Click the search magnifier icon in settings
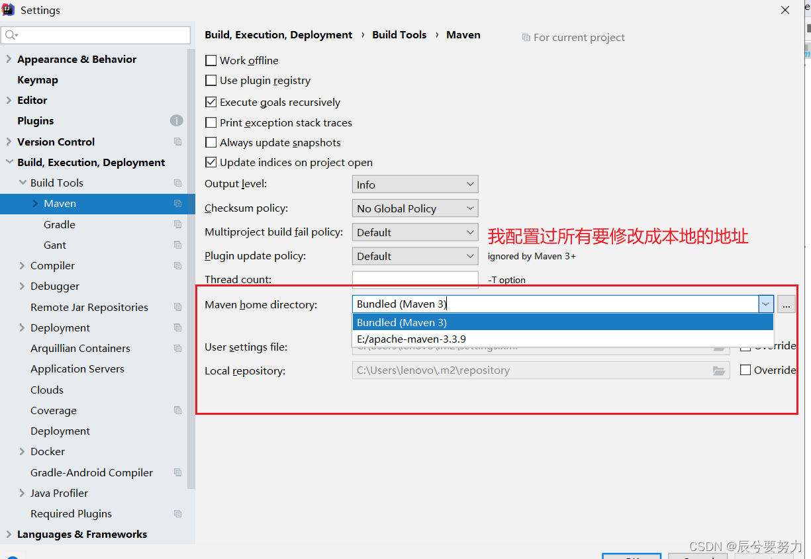The image size is (811, 559). click(x=10, y=35)
